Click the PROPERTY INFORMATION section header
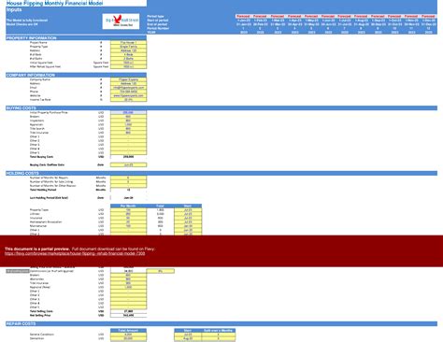The height and width of the screenshot is (342, 443). [x=76, y=38]
